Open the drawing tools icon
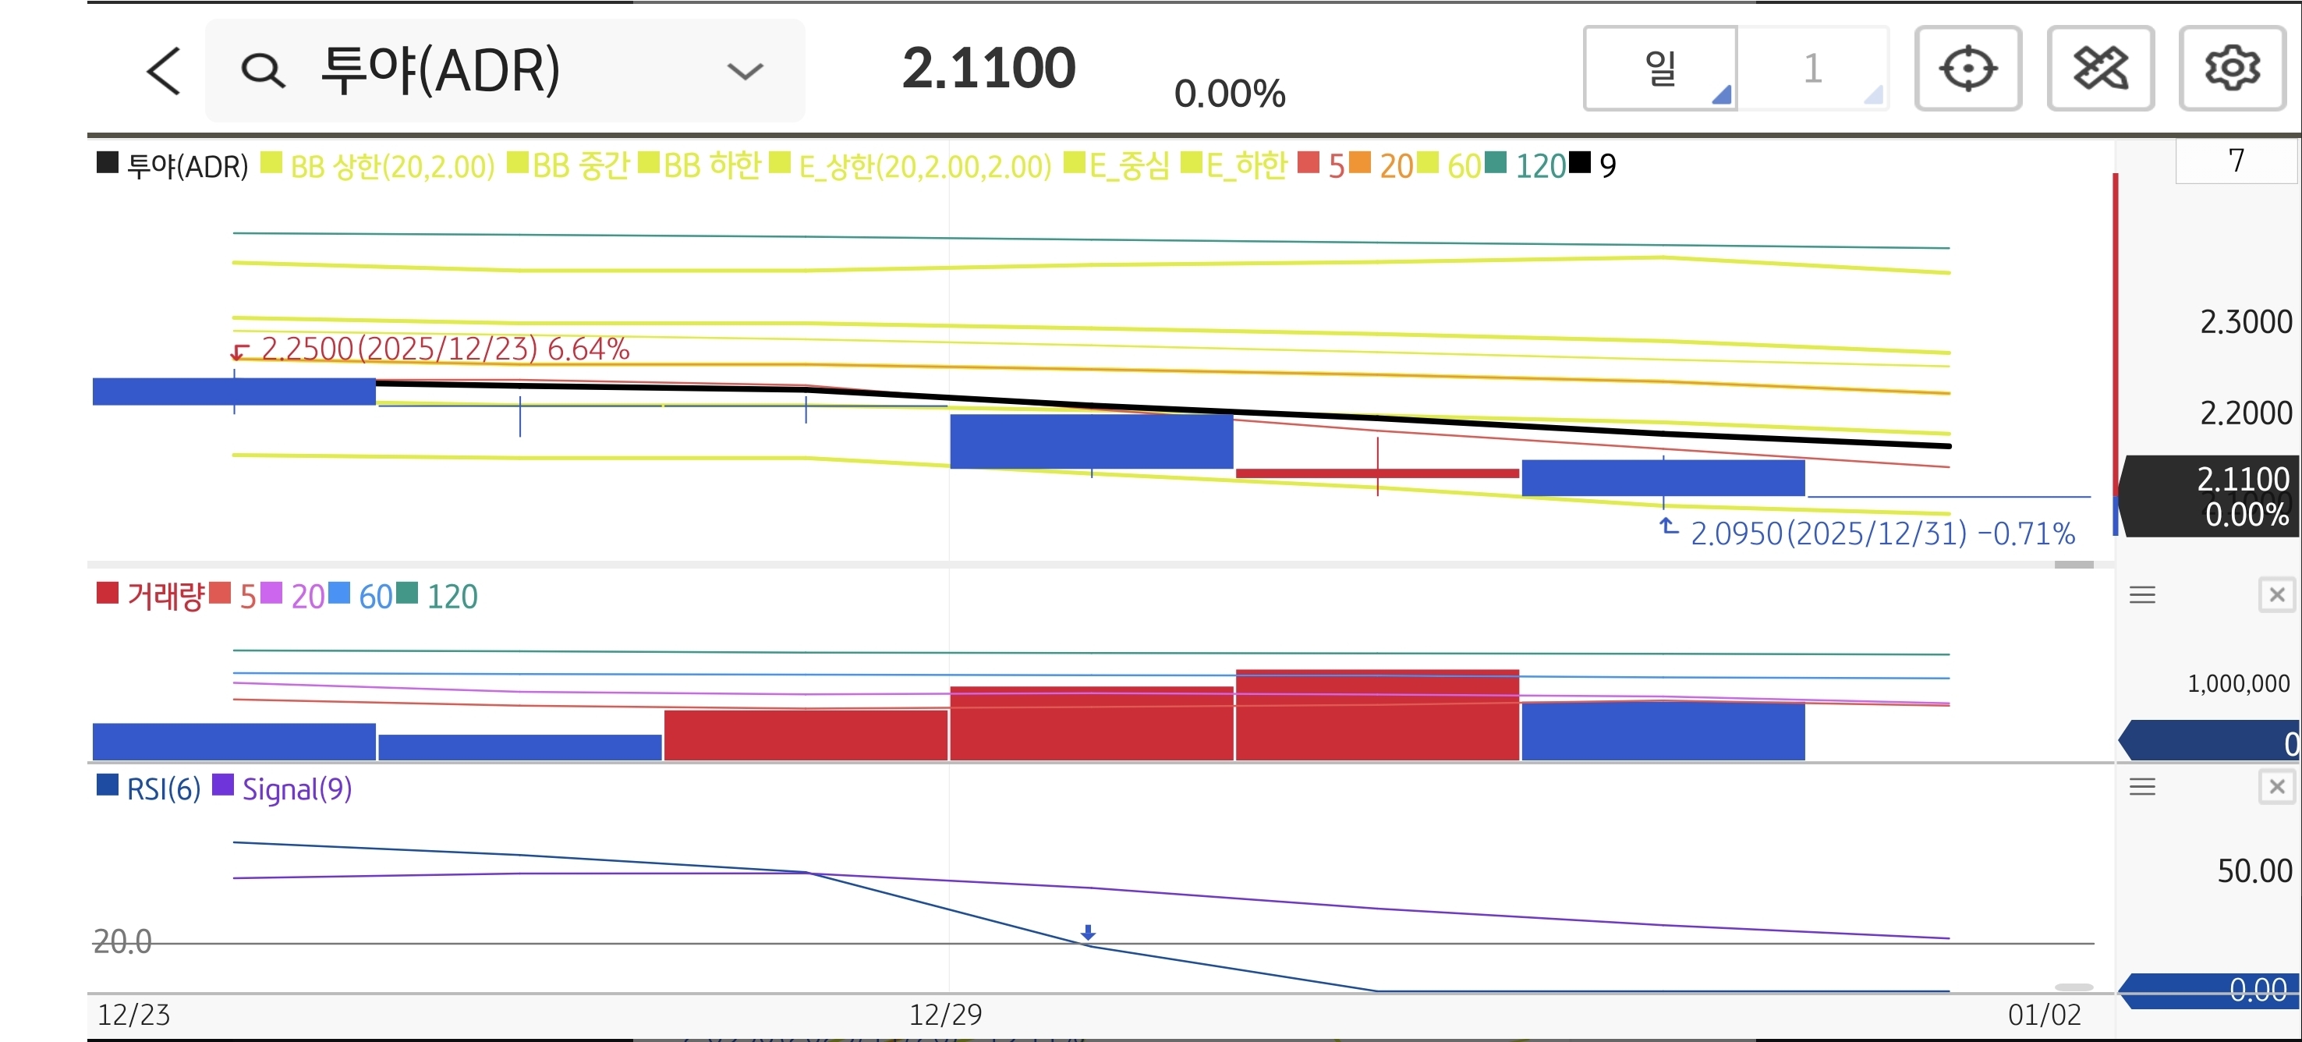 point(2099,69)
